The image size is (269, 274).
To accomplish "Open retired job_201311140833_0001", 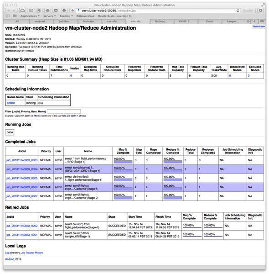I will [x=22, y=235].
